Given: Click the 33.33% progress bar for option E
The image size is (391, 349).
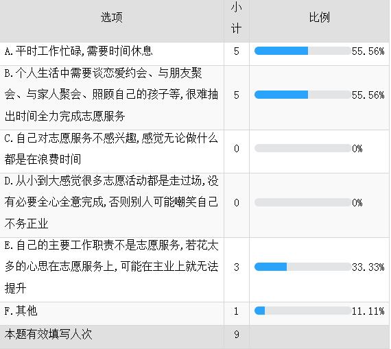Looking at the screenshot, I should coord(303,267).
